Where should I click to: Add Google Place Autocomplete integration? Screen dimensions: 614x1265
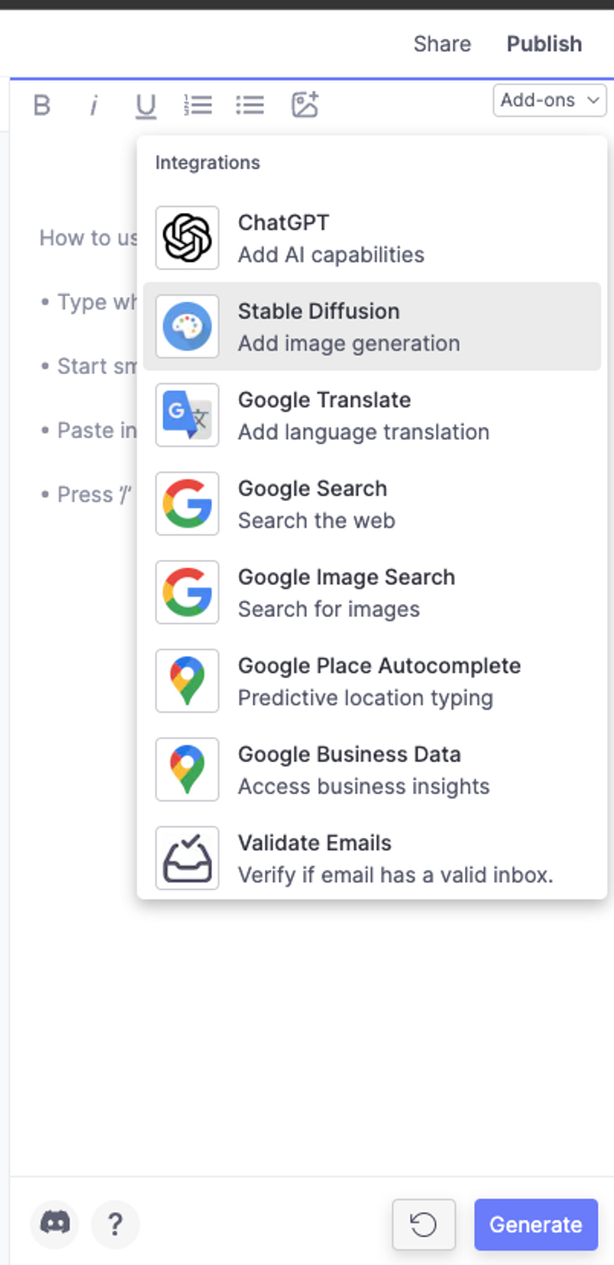(371, 681)
